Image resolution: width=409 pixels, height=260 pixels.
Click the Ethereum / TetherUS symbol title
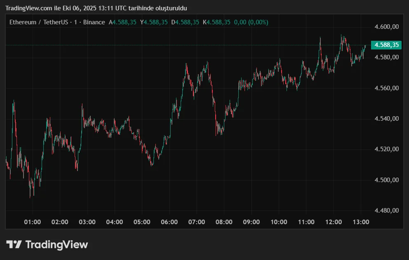[38, 22]
